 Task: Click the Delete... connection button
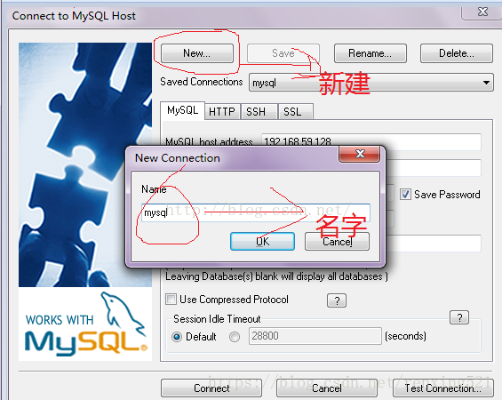pos(457,53)
